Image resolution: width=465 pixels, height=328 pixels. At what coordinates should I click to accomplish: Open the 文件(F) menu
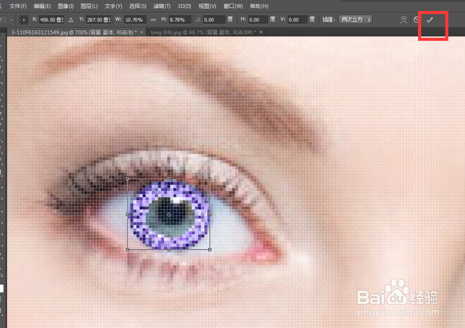(x=18, y=6)
